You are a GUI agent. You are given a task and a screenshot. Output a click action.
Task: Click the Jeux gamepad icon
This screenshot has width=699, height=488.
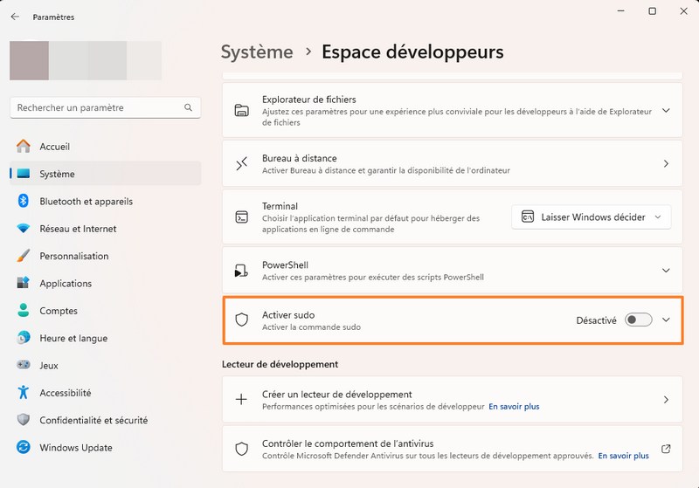tap(24, 366)
